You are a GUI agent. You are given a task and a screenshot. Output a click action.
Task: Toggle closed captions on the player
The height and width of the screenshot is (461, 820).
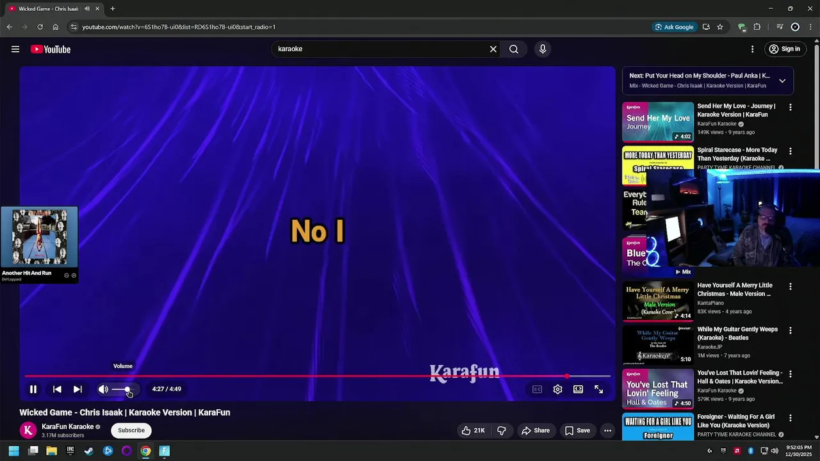(537, 389)
